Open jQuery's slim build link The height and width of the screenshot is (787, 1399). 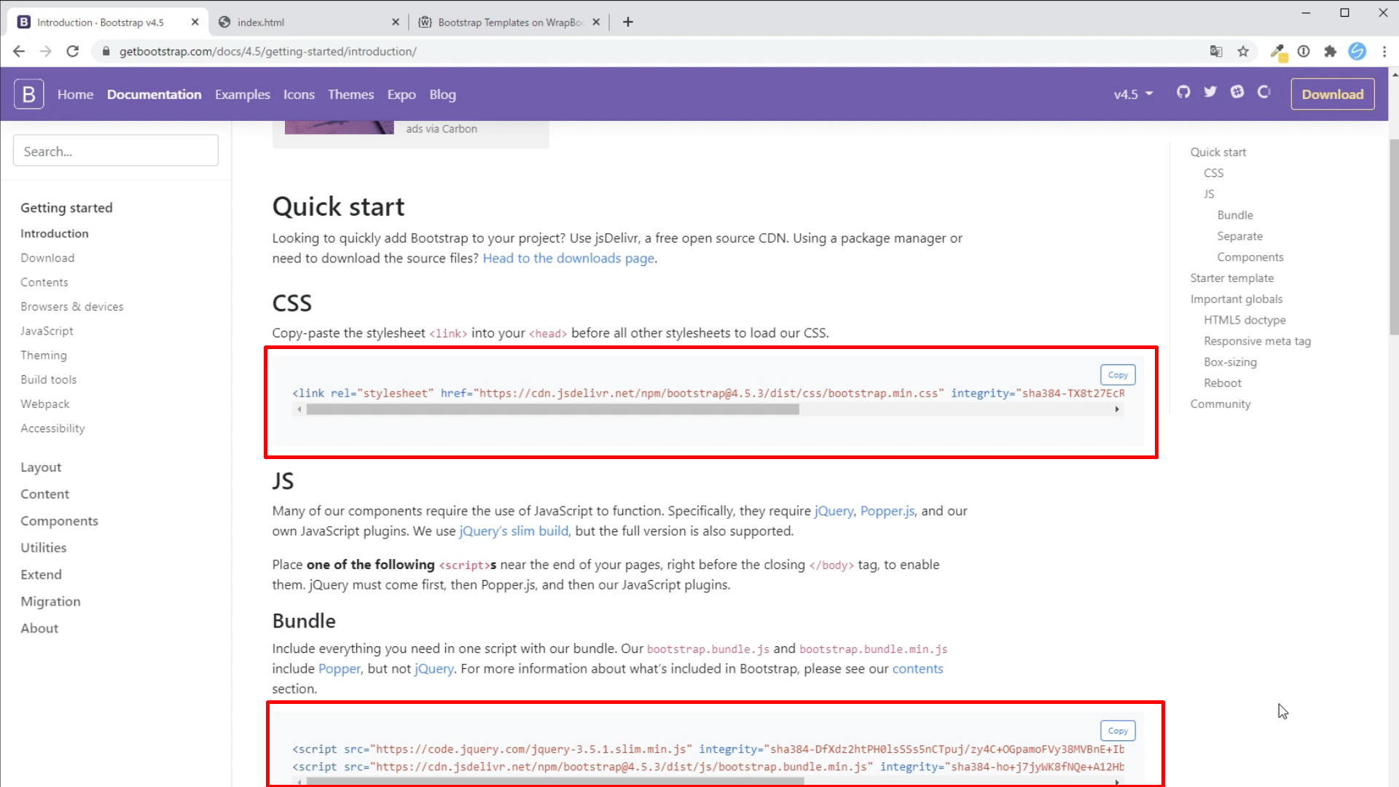click(x=514, y=530)
